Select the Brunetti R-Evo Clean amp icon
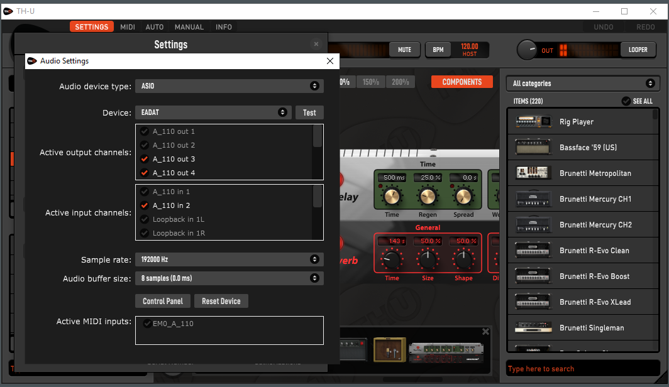669x387 pixels. pyautogui.click(x=533, y=250)
